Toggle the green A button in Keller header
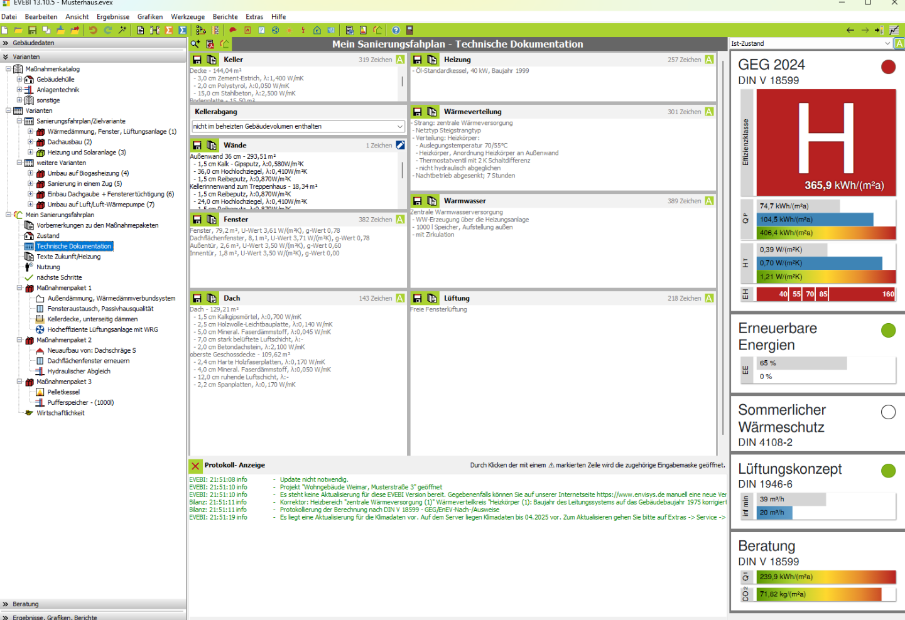The image size is (905, 620). point(400,60)
